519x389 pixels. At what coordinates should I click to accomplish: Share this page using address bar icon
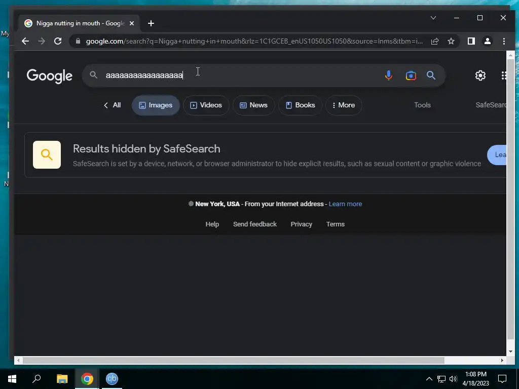pos(434,41)
